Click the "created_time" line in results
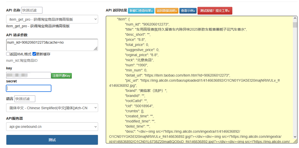The image size is (299, 148). tap(139, 116)
